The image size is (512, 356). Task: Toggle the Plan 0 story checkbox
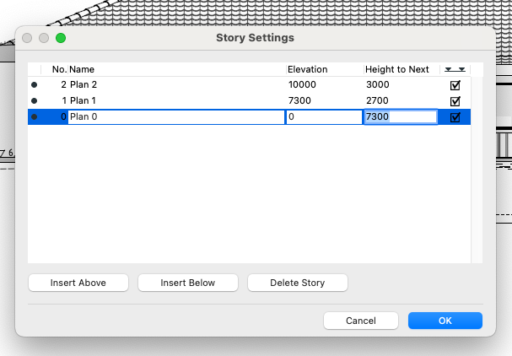click(455, 117)
